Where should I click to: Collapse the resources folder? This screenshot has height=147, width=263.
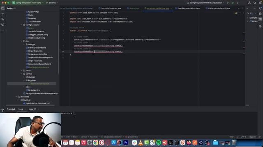[x=16, y=97]
